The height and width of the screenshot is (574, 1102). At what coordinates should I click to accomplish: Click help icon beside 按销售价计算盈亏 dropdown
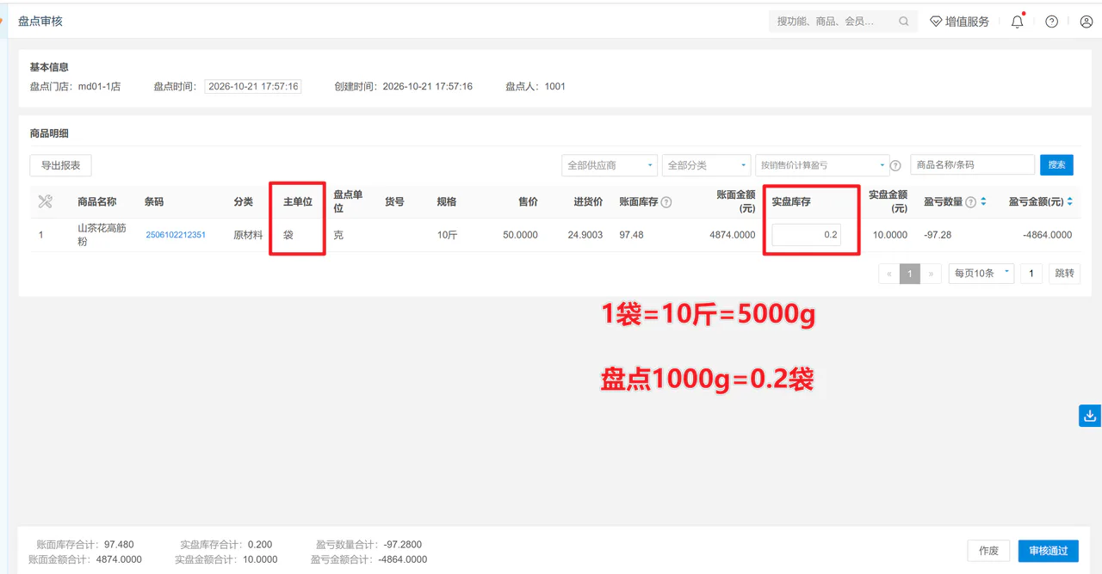(895, 165)
